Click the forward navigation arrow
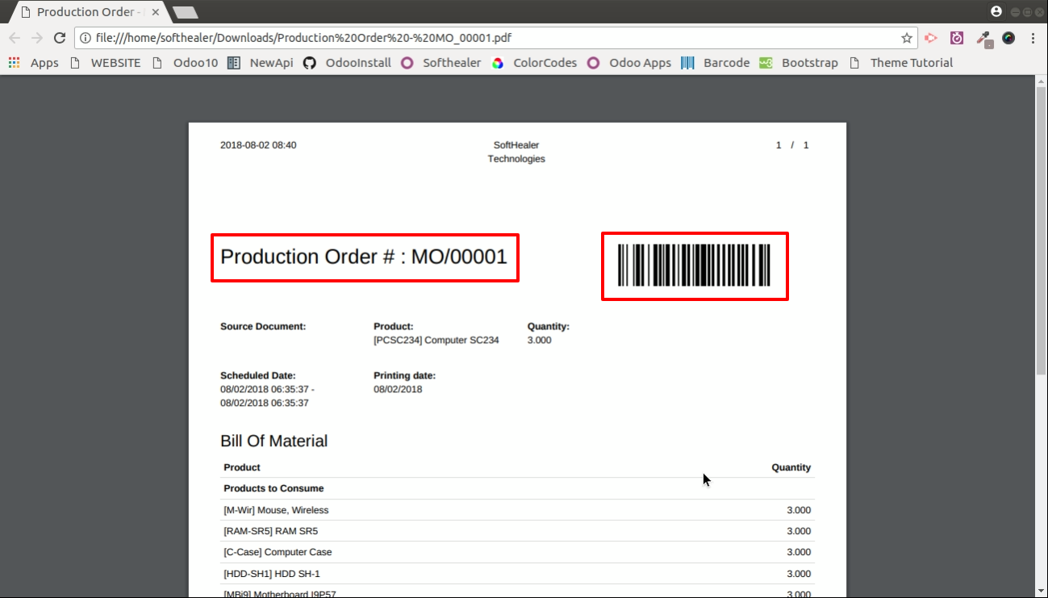Image resolution: width=1048 pixels, height=598 pixels. click(37, 38)
